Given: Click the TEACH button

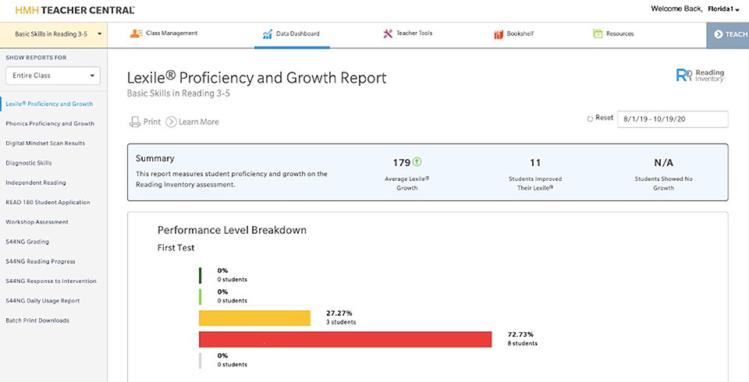Looking at the screenshot, I should pyautogui.click(x=727, y=35).
